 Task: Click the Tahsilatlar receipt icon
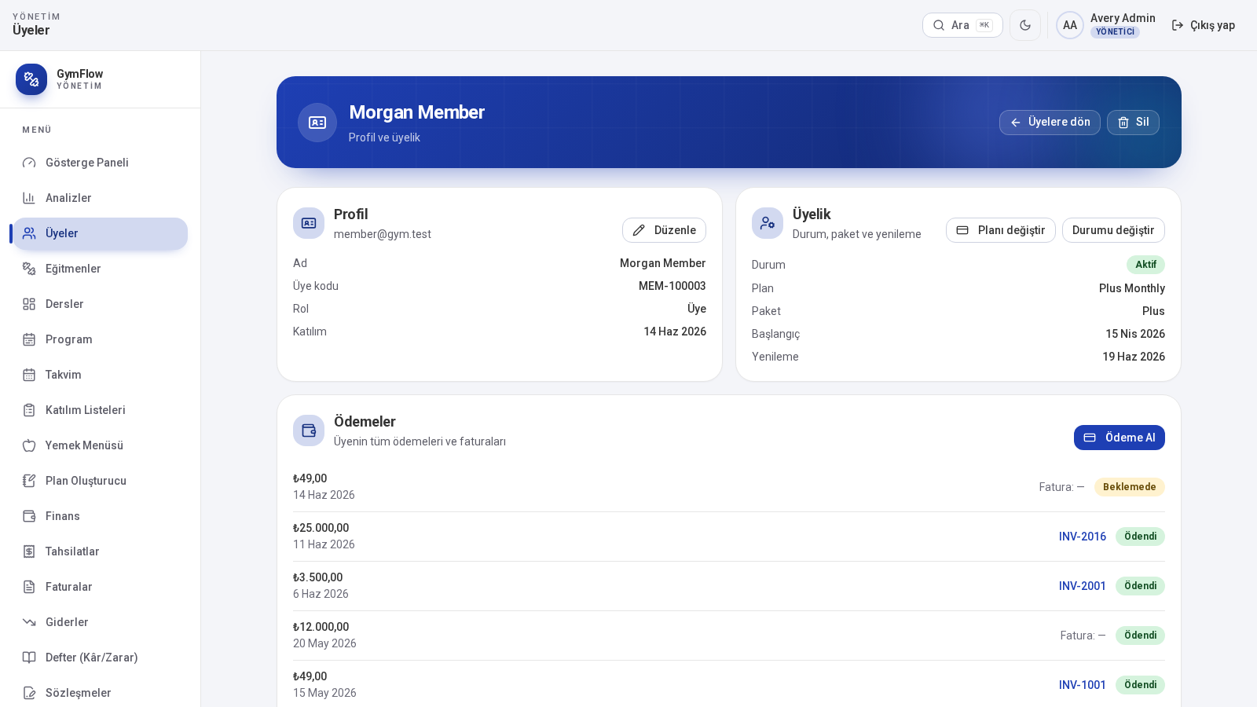coord(29,551)
